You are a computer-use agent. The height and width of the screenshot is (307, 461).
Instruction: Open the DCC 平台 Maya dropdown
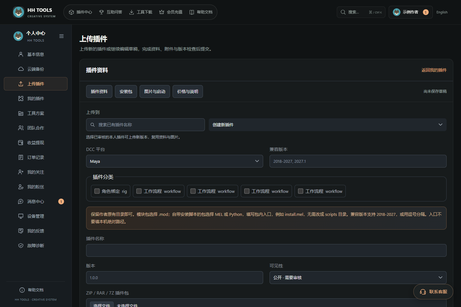[174, 161]
